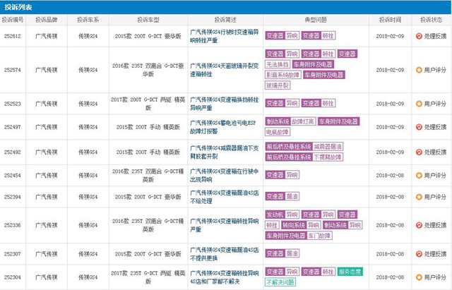This screenshot has height=290, width=452.
Task: Click the 变速器 漏油 tag in row 252394
Action: (282, 196)
